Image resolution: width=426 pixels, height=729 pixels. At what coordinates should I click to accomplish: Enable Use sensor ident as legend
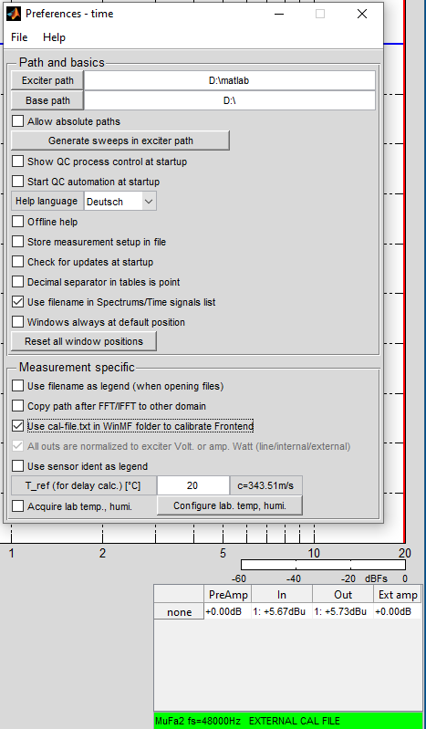pos(17,465)
